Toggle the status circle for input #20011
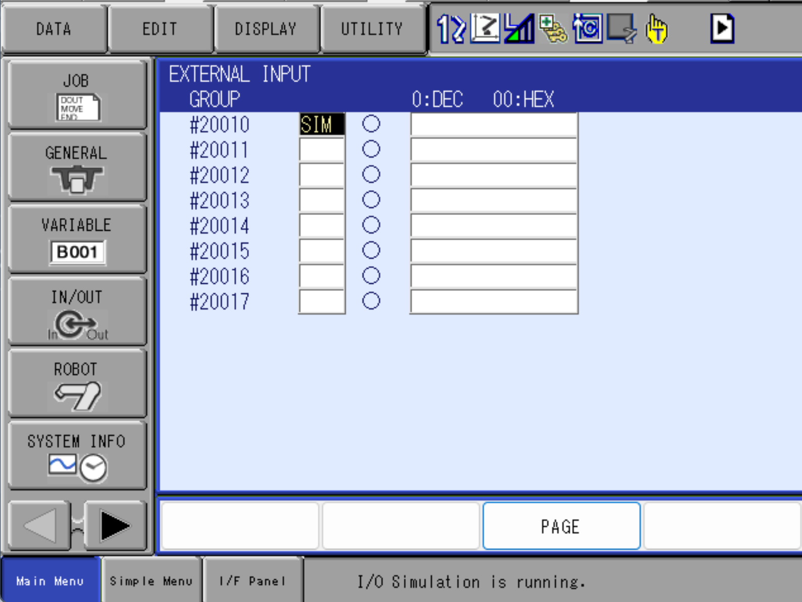Screen dimensions: 802x602 (x=371, y=149)
